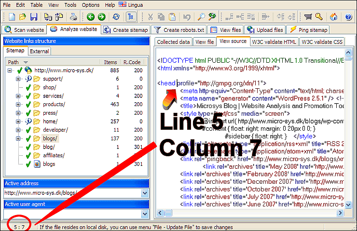Open the Table menu
The height and width of the screenshot is (231, 357).
pyautogui.click(x=37, y=5)
